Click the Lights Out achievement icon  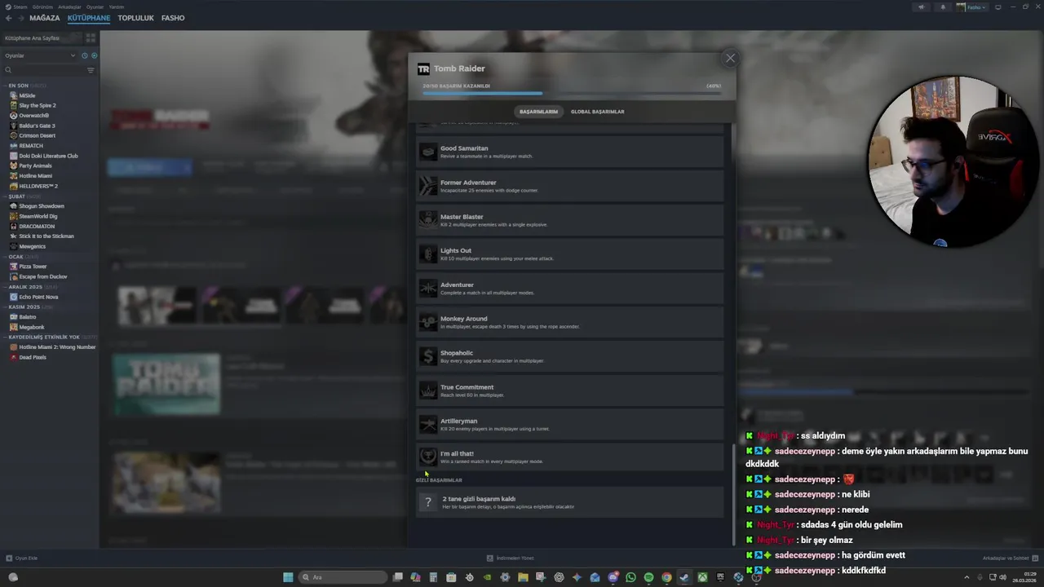(428, 254)
